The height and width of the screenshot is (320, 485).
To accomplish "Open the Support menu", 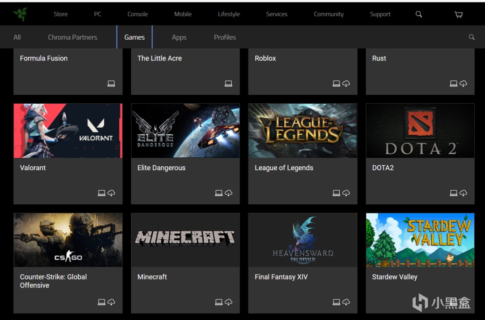I will tap(380, 14).
